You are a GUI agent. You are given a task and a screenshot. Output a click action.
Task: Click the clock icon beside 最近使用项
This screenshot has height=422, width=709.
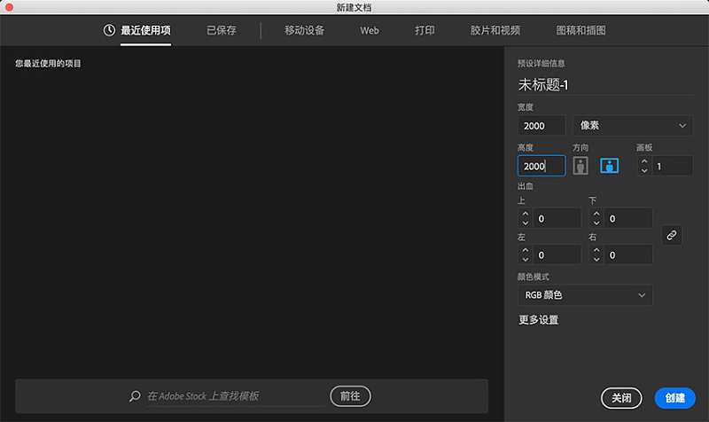[109, 30]
